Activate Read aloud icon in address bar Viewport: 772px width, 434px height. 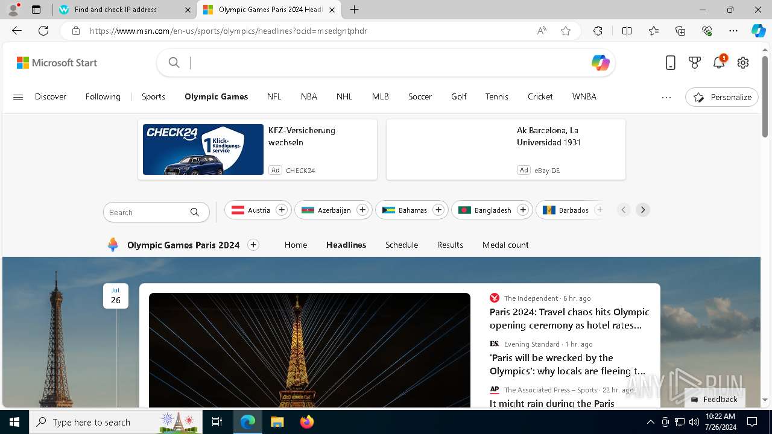click(x=542, y=31)
